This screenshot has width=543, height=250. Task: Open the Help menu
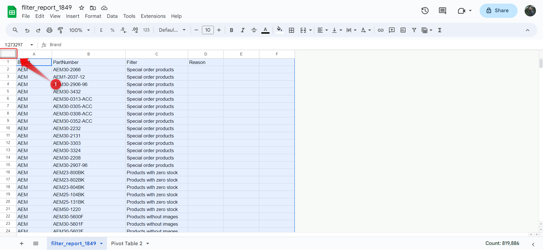point(176,16)
